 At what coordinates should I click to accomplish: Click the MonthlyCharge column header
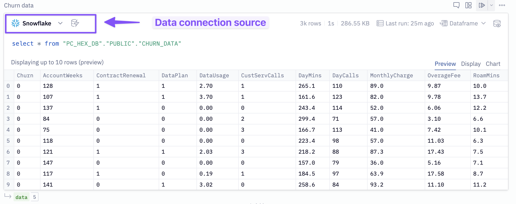pyautogui.click(x=391, y=76)
